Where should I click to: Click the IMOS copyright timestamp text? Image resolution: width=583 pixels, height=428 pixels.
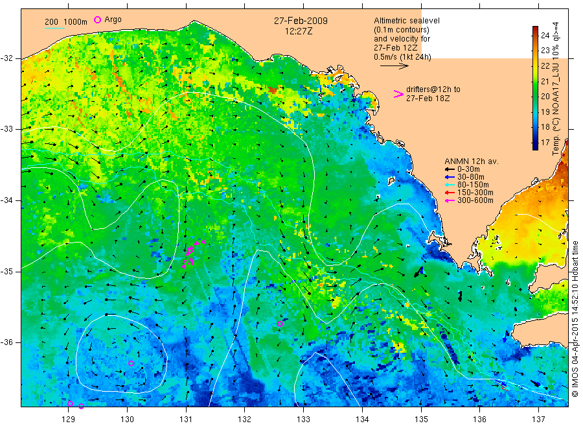[575, 318]
